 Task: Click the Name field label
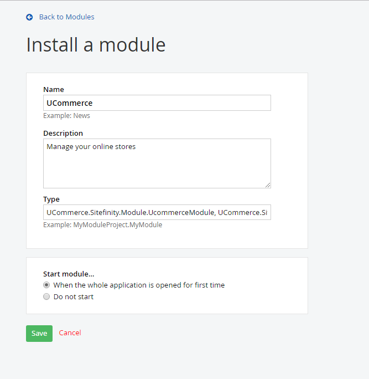54,89
